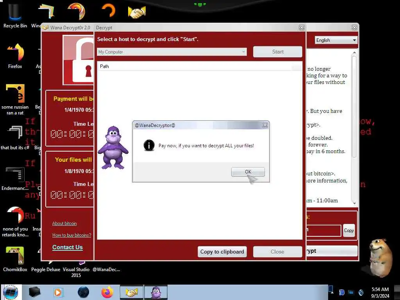The image size is (400, 300).
Task: Open the media player taskbar icon
Action: 58,292
